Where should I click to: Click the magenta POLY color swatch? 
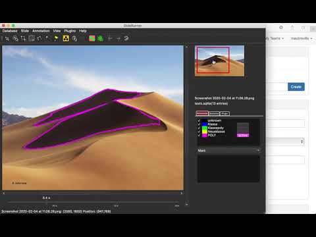[x=204, y=136]
